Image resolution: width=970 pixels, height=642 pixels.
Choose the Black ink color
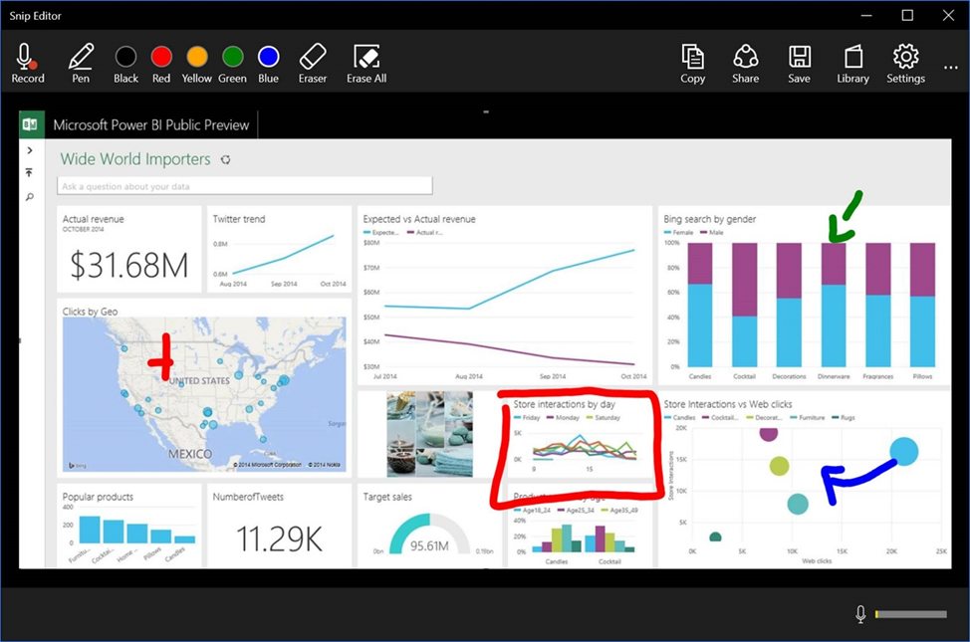click(x=125, y=57)
